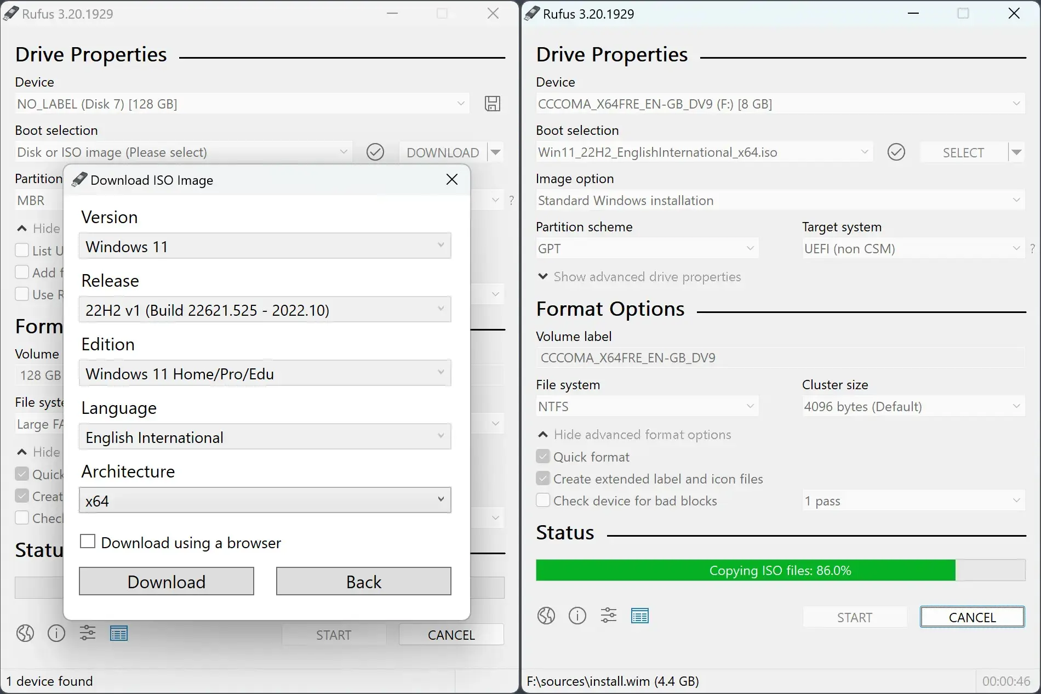Click the Download button in the ISO dialog
Image resolution: width=1041 pixels, height=694 pixels.
pyautogui.click(x=167, y=581)
